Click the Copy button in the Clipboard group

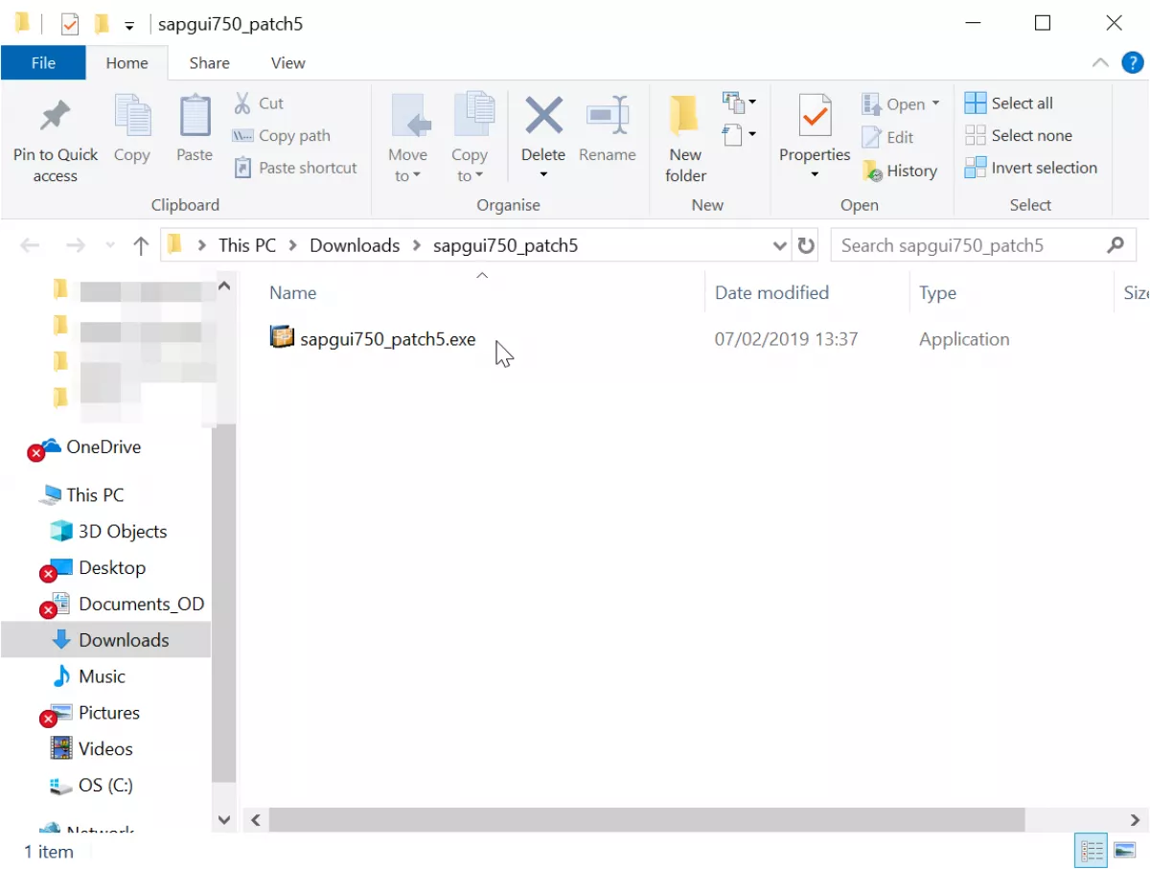point(132,129)
